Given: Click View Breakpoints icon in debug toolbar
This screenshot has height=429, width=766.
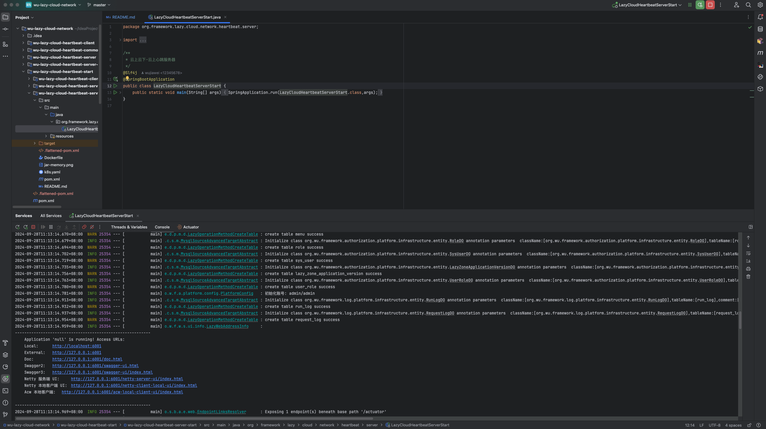Looking at the screenshot, I should pyautogui.click(x=84, y=227).
